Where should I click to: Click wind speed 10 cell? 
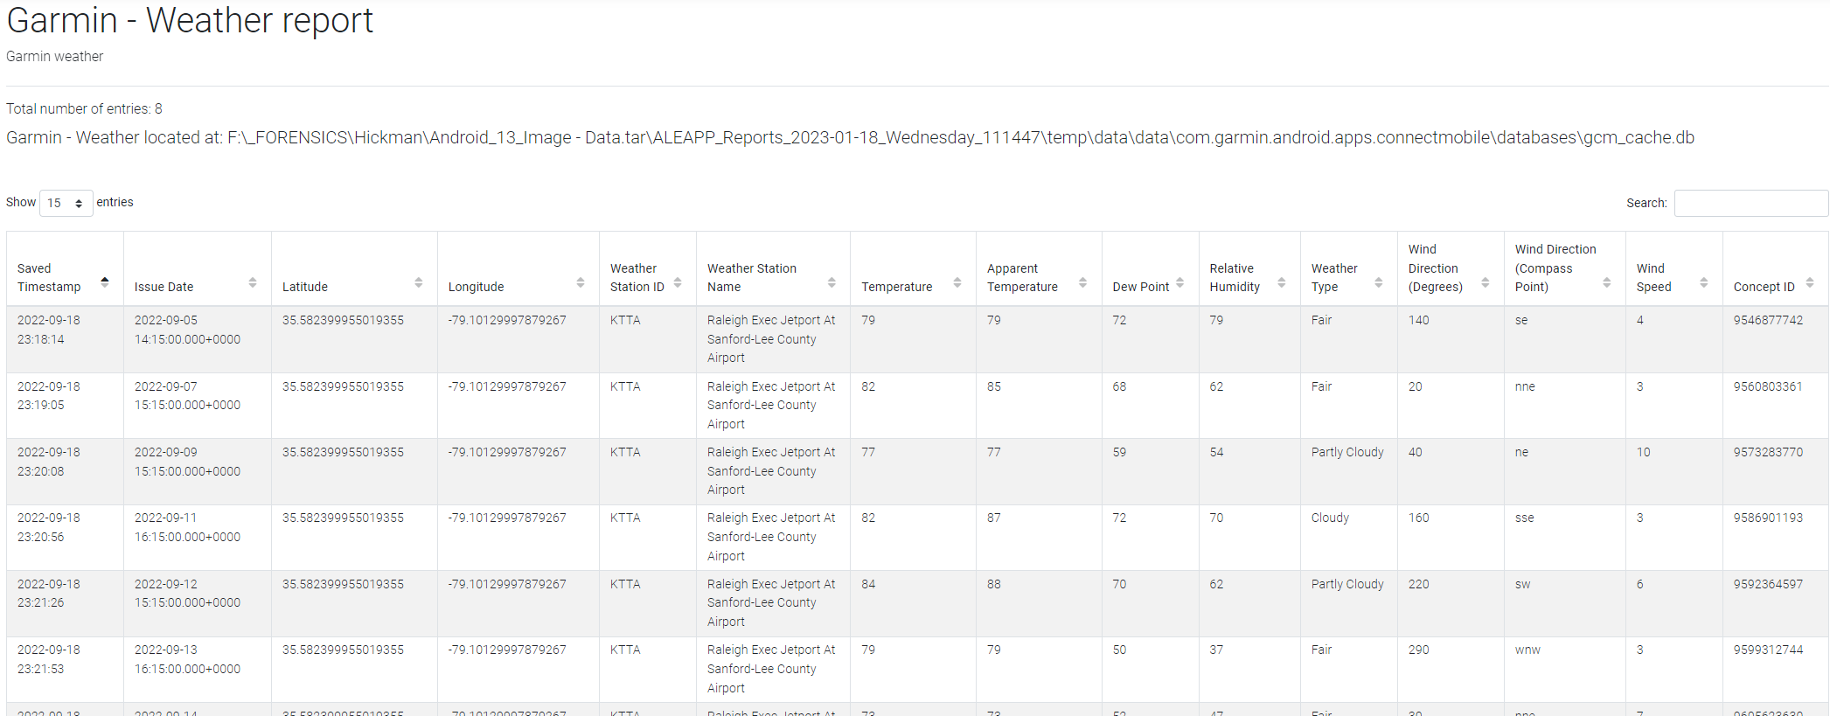(x=1673, y=471)
